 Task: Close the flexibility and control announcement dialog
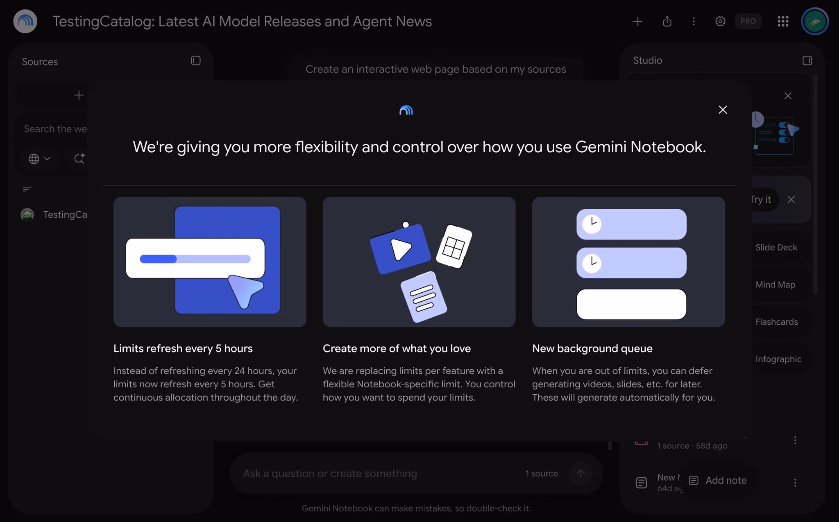(723, 110)
